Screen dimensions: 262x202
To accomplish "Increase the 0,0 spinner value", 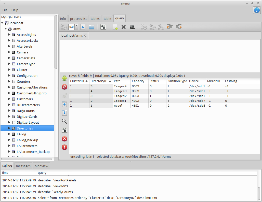I will point(76,25).
